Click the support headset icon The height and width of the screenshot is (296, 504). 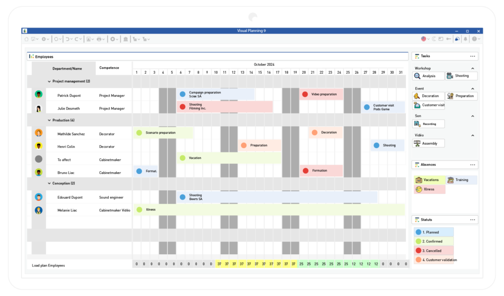point(457,38)
